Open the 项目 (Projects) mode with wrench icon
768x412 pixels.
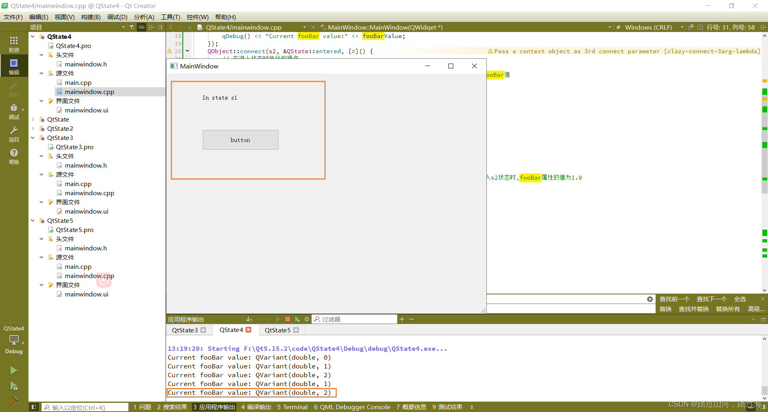(14, 134)
